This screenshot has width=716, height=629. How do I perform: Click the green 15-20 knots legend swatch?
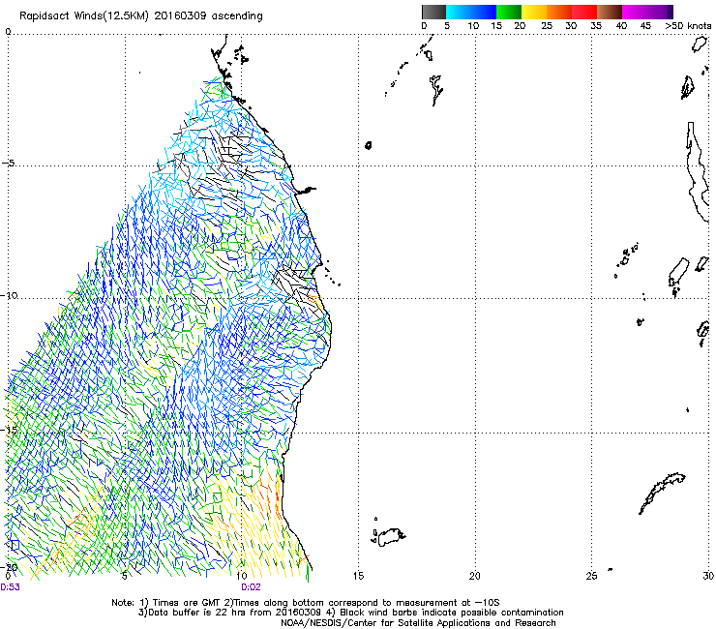(509, 12)
